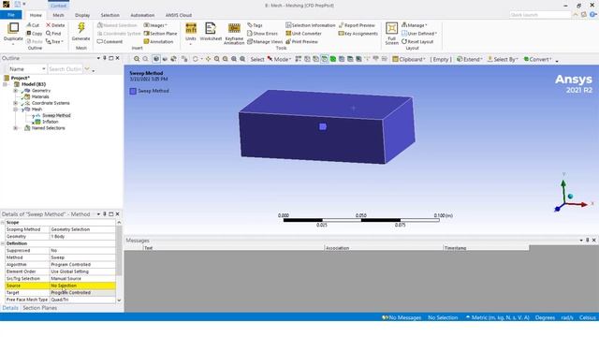Insert a Comment
Screen dimensions: 599x337
(x=110, y=41)
